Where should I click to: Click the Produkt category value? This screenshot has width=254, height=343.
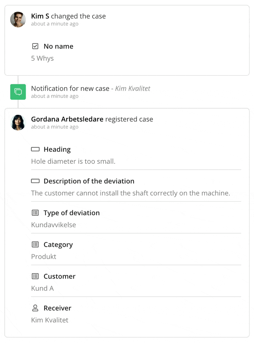point(44,257)
